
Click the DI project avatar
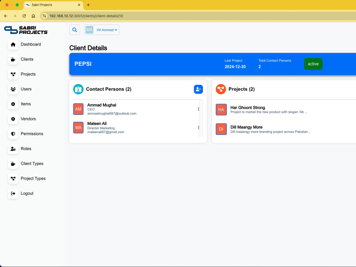click(x=221, y=129)
